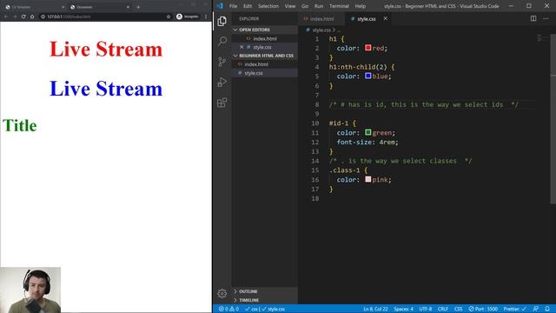Open the Help menu
The image size is (556, 313).
[x=360, y=6]
